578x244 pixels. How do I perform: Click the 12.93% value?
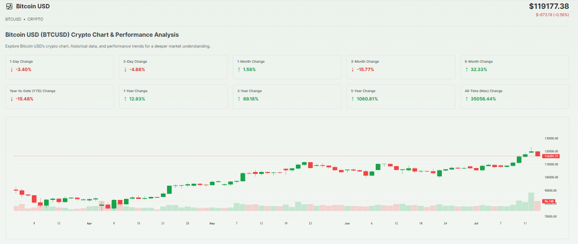pos(137,99)
